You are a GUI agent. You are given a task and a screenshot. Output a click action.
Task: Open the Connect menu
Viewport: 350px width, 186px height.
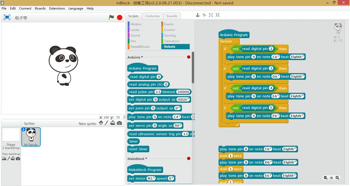(x=25, y=8)
